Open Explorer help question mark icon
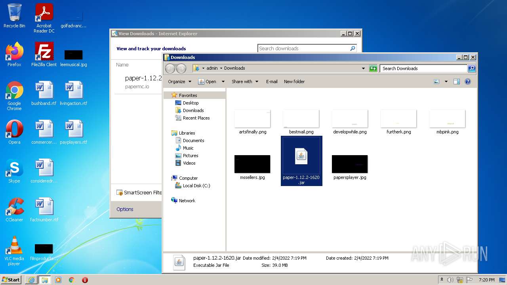Image resolution: width=507 pixels, height=285 pixels. coord(468,82)
